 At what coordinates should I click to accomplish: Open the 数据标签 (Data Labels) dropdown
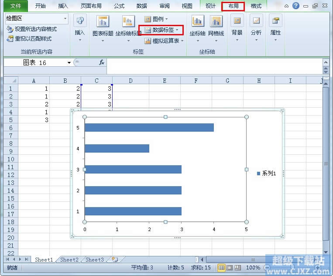coord(161,30)
